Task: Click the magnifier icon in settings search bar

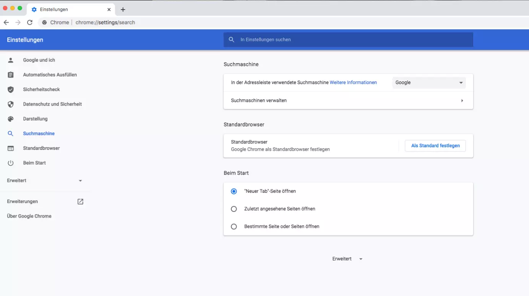Action: point(231,39)
